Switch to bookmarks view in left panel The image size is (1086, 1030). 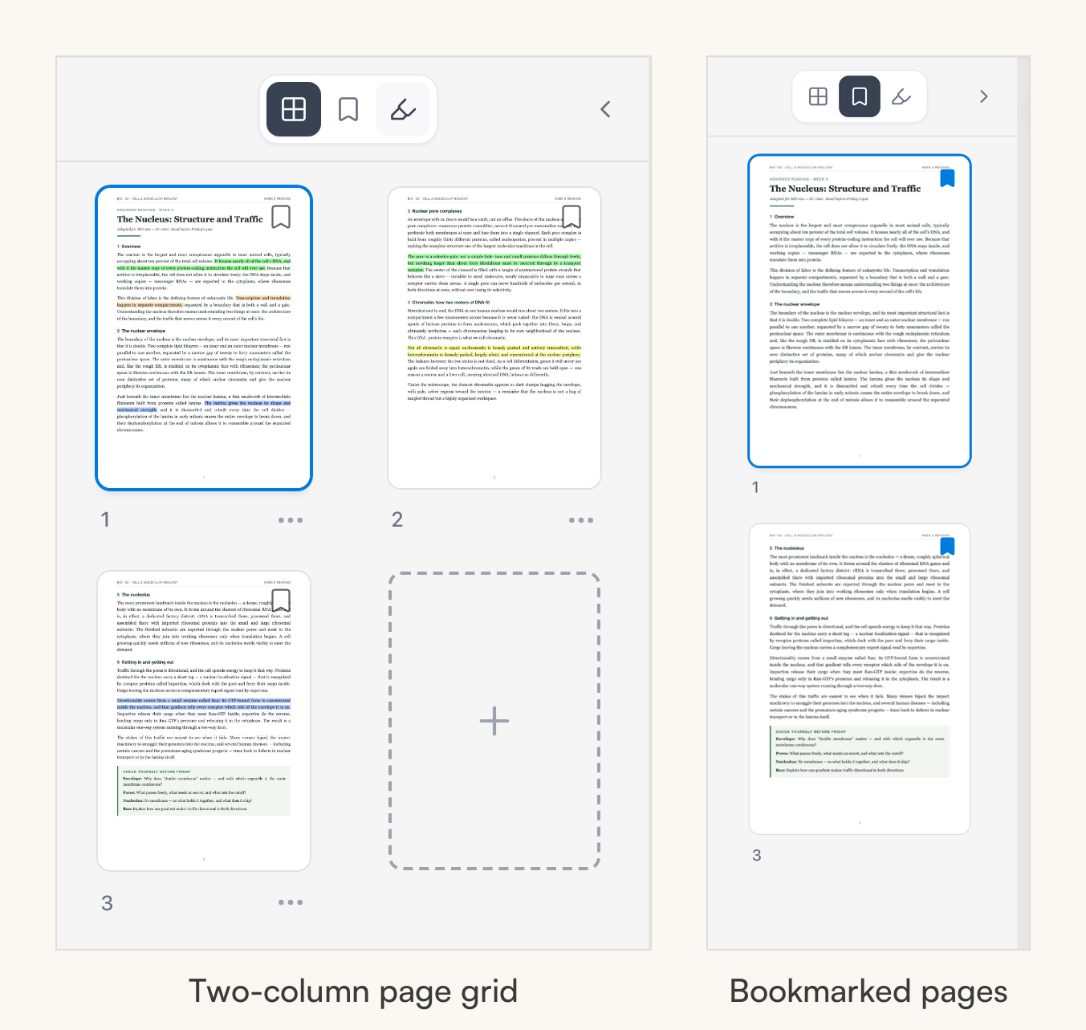(x=348, y=109)
